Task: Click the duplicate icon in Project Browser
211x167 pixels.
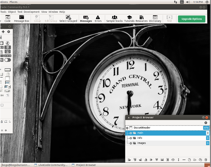Action: tap(200, 160)
